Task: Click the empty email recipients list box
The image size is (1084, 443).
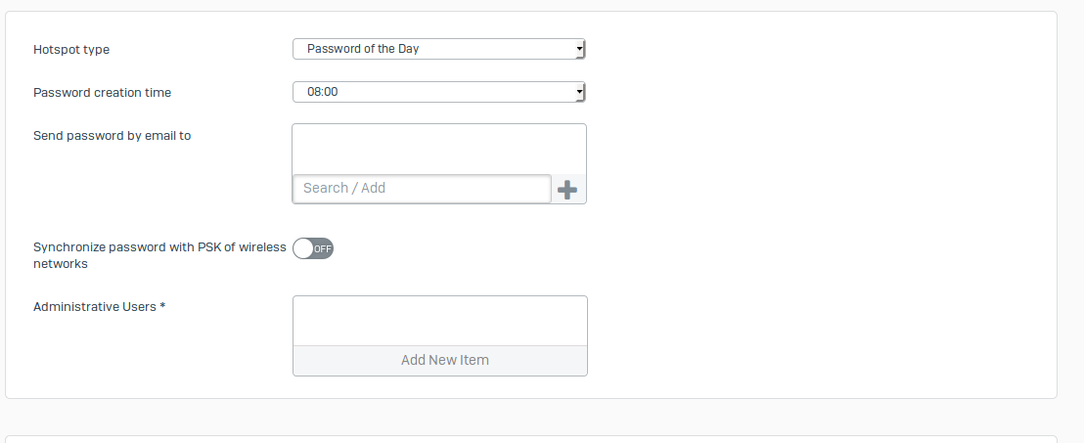Action: pyautogui.click(x=439, y=150)
